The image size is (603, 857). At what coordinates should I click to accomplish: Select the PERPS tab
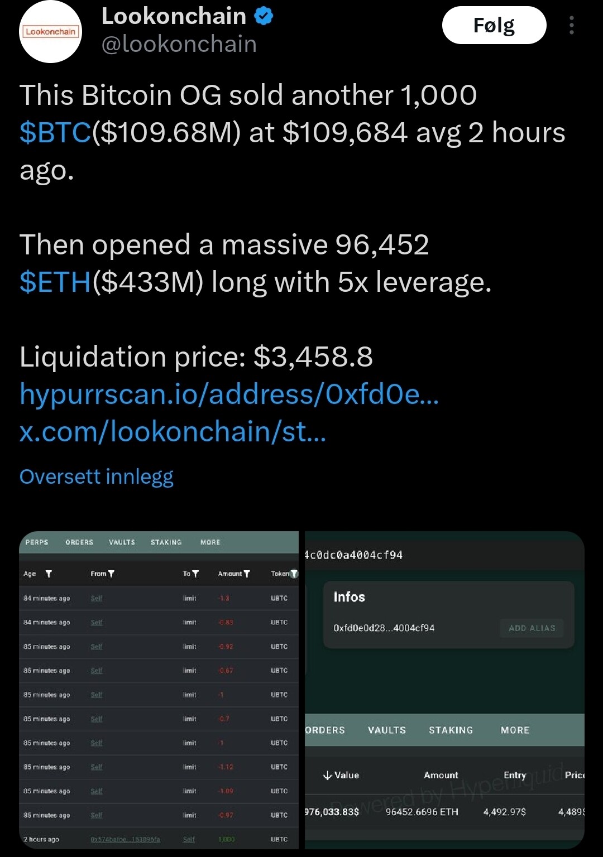pyautogui.click(x=37, y=542)
